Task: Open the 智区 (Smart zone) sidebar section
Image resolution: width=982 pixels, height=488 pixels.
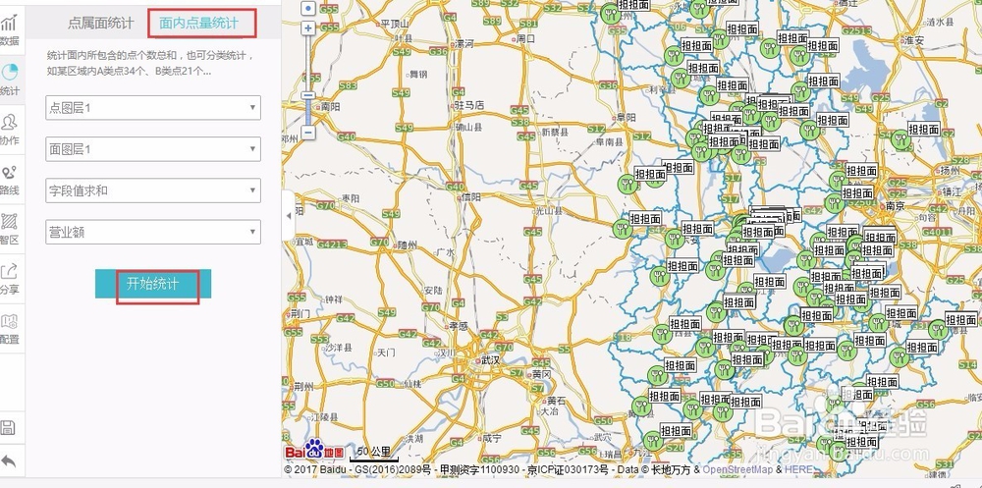Action: point(10,228)
